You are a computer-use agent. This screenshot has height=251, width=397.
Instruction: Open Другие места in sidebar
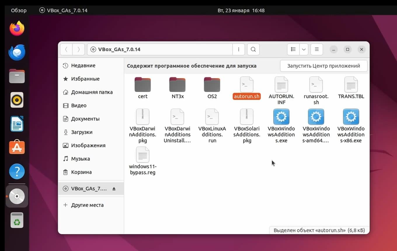91,205
